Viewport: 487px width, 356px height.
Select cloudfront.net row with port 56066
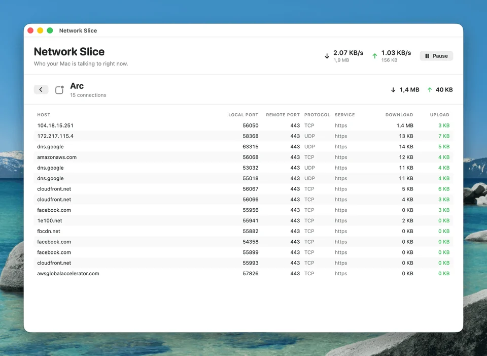point(243,200)
